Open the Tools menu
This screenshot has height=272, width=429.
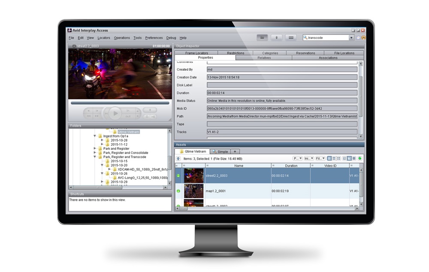pyautogui.click(x=137, y=38)
